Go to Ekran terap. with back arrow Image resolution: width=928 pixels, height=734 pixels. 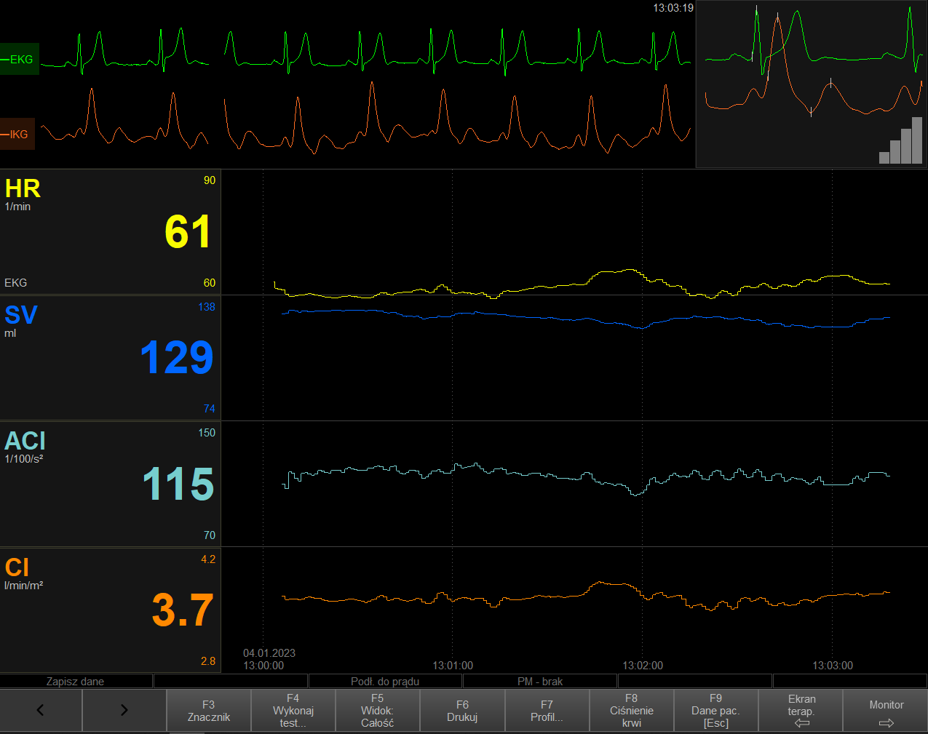(x=801, y=711)
